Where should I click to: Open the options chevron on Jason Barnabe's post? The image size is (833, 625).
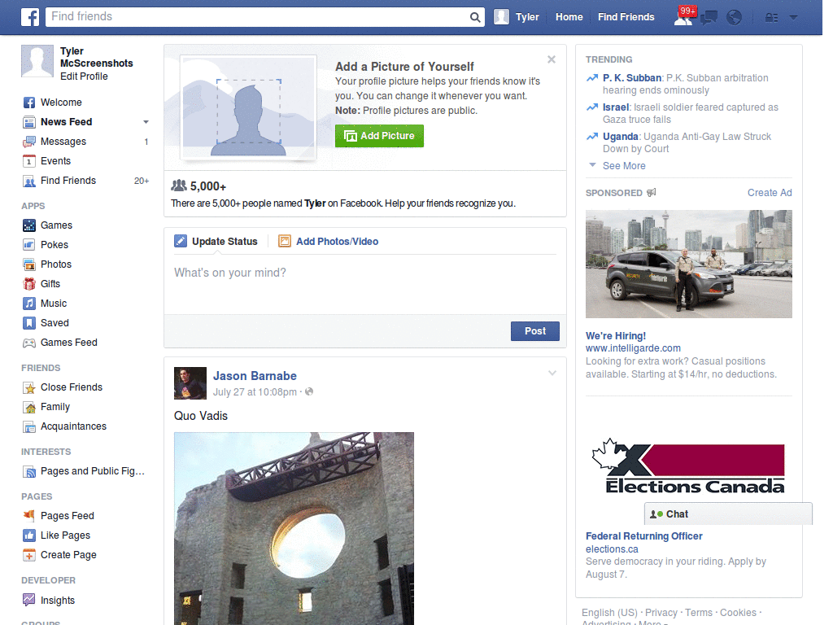pyautogui.click(x=552, y=372)
